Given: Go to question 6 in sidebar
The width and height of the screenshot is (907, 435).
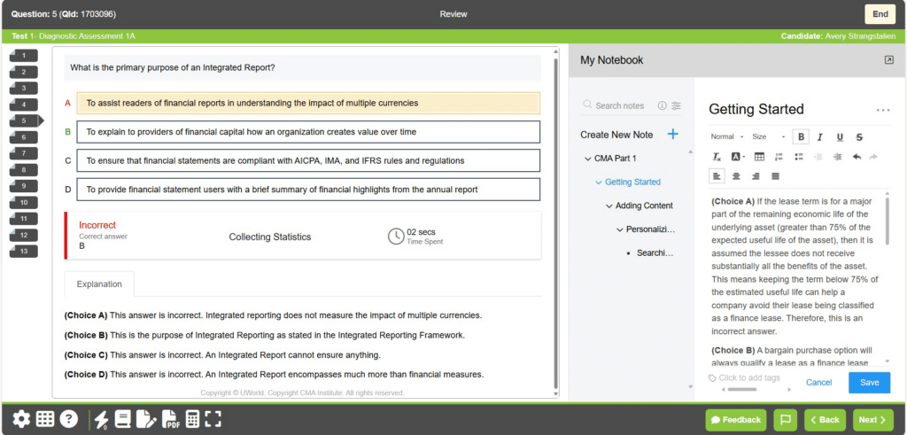Looking at the screenshot, I should coord(24,137).
